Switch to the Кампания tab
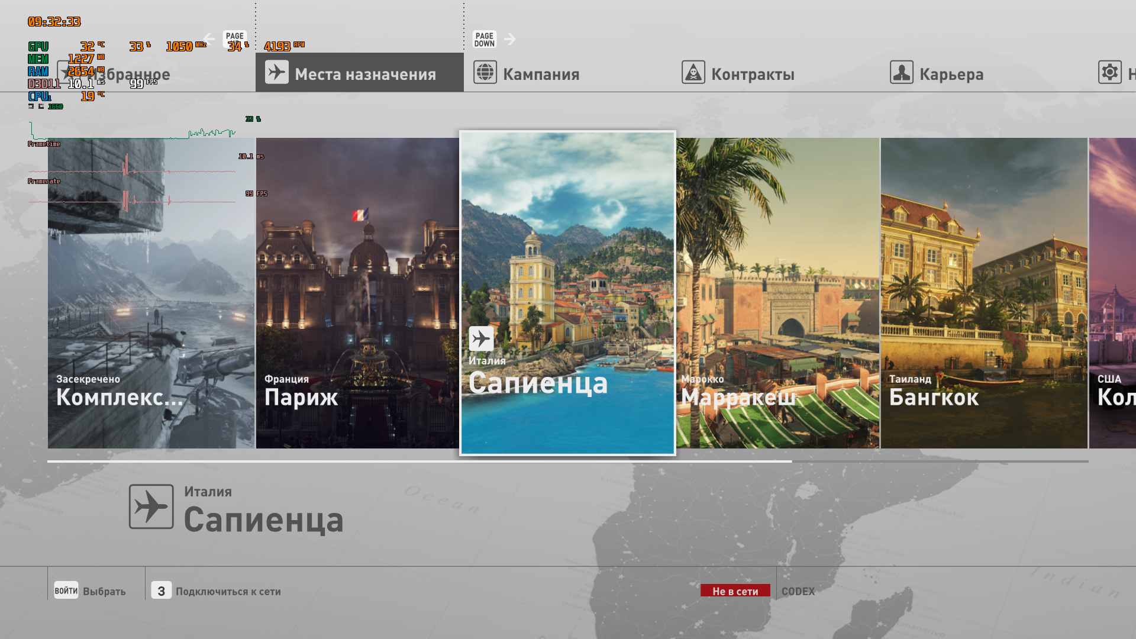 (x=541, y=75)
